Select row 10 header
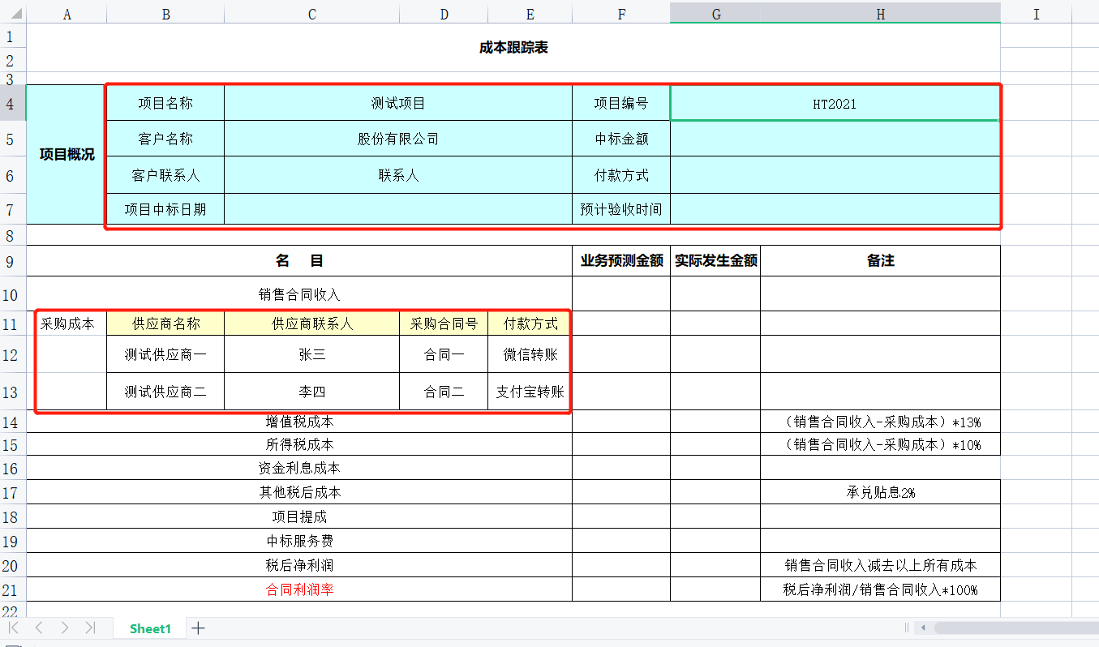Screen dimensions: 1099x647 (x=13, y=294)
